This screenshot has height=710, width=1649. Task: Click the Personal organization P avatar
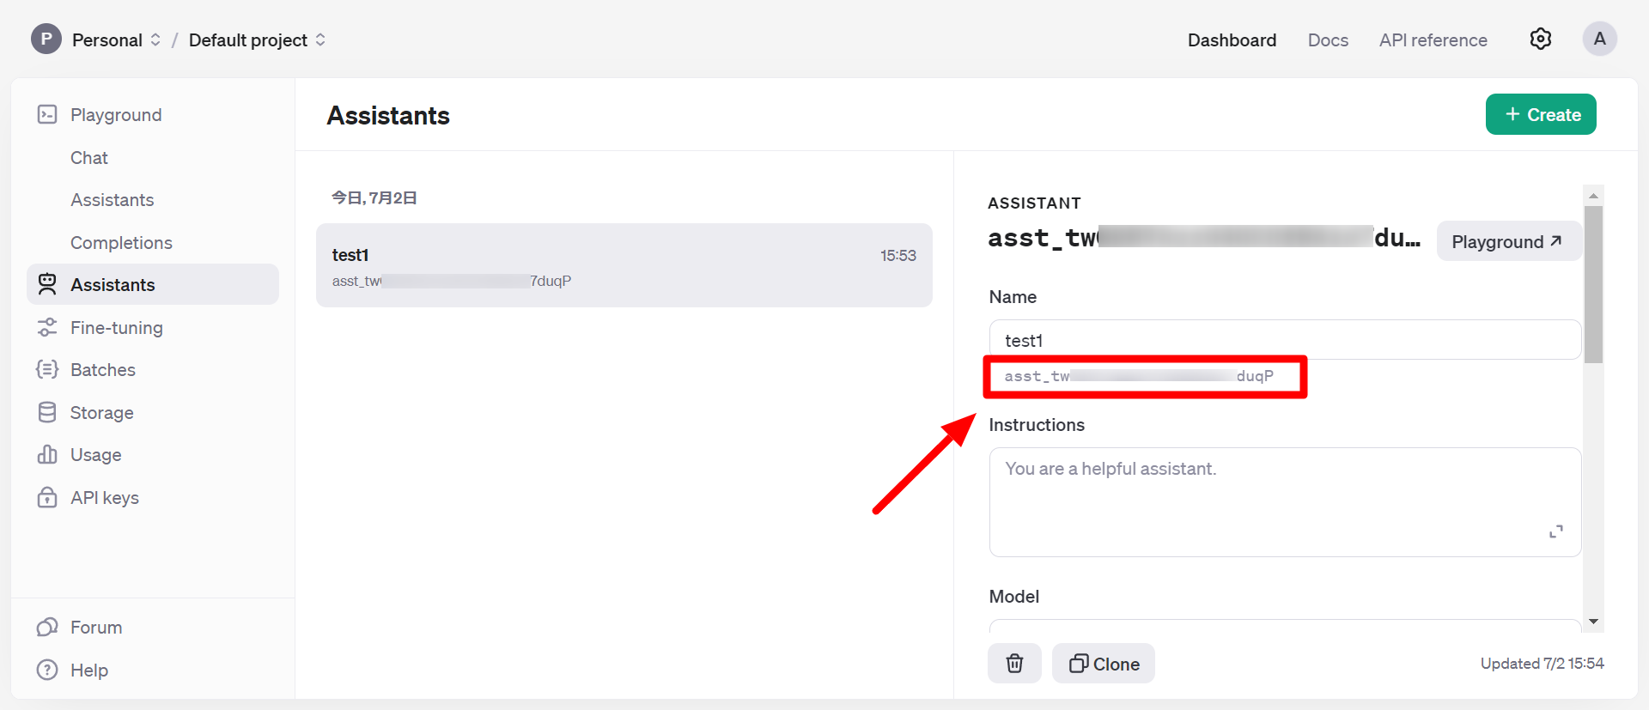[x=46, y=39]
